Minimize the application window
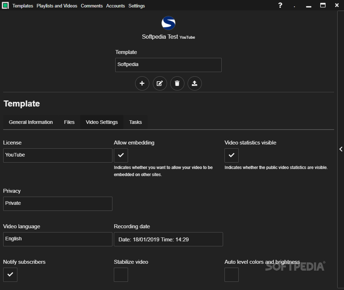The width and height of the screenshot is (344, 290). pyautogui.click(x=309, y=7)
